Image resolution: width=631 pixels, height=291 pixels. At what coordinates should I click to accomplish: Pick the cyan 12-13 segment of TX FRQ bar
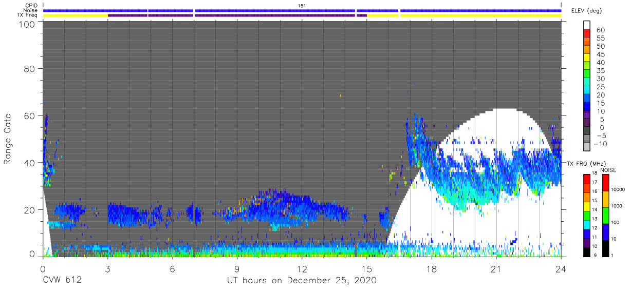[588, 224]
